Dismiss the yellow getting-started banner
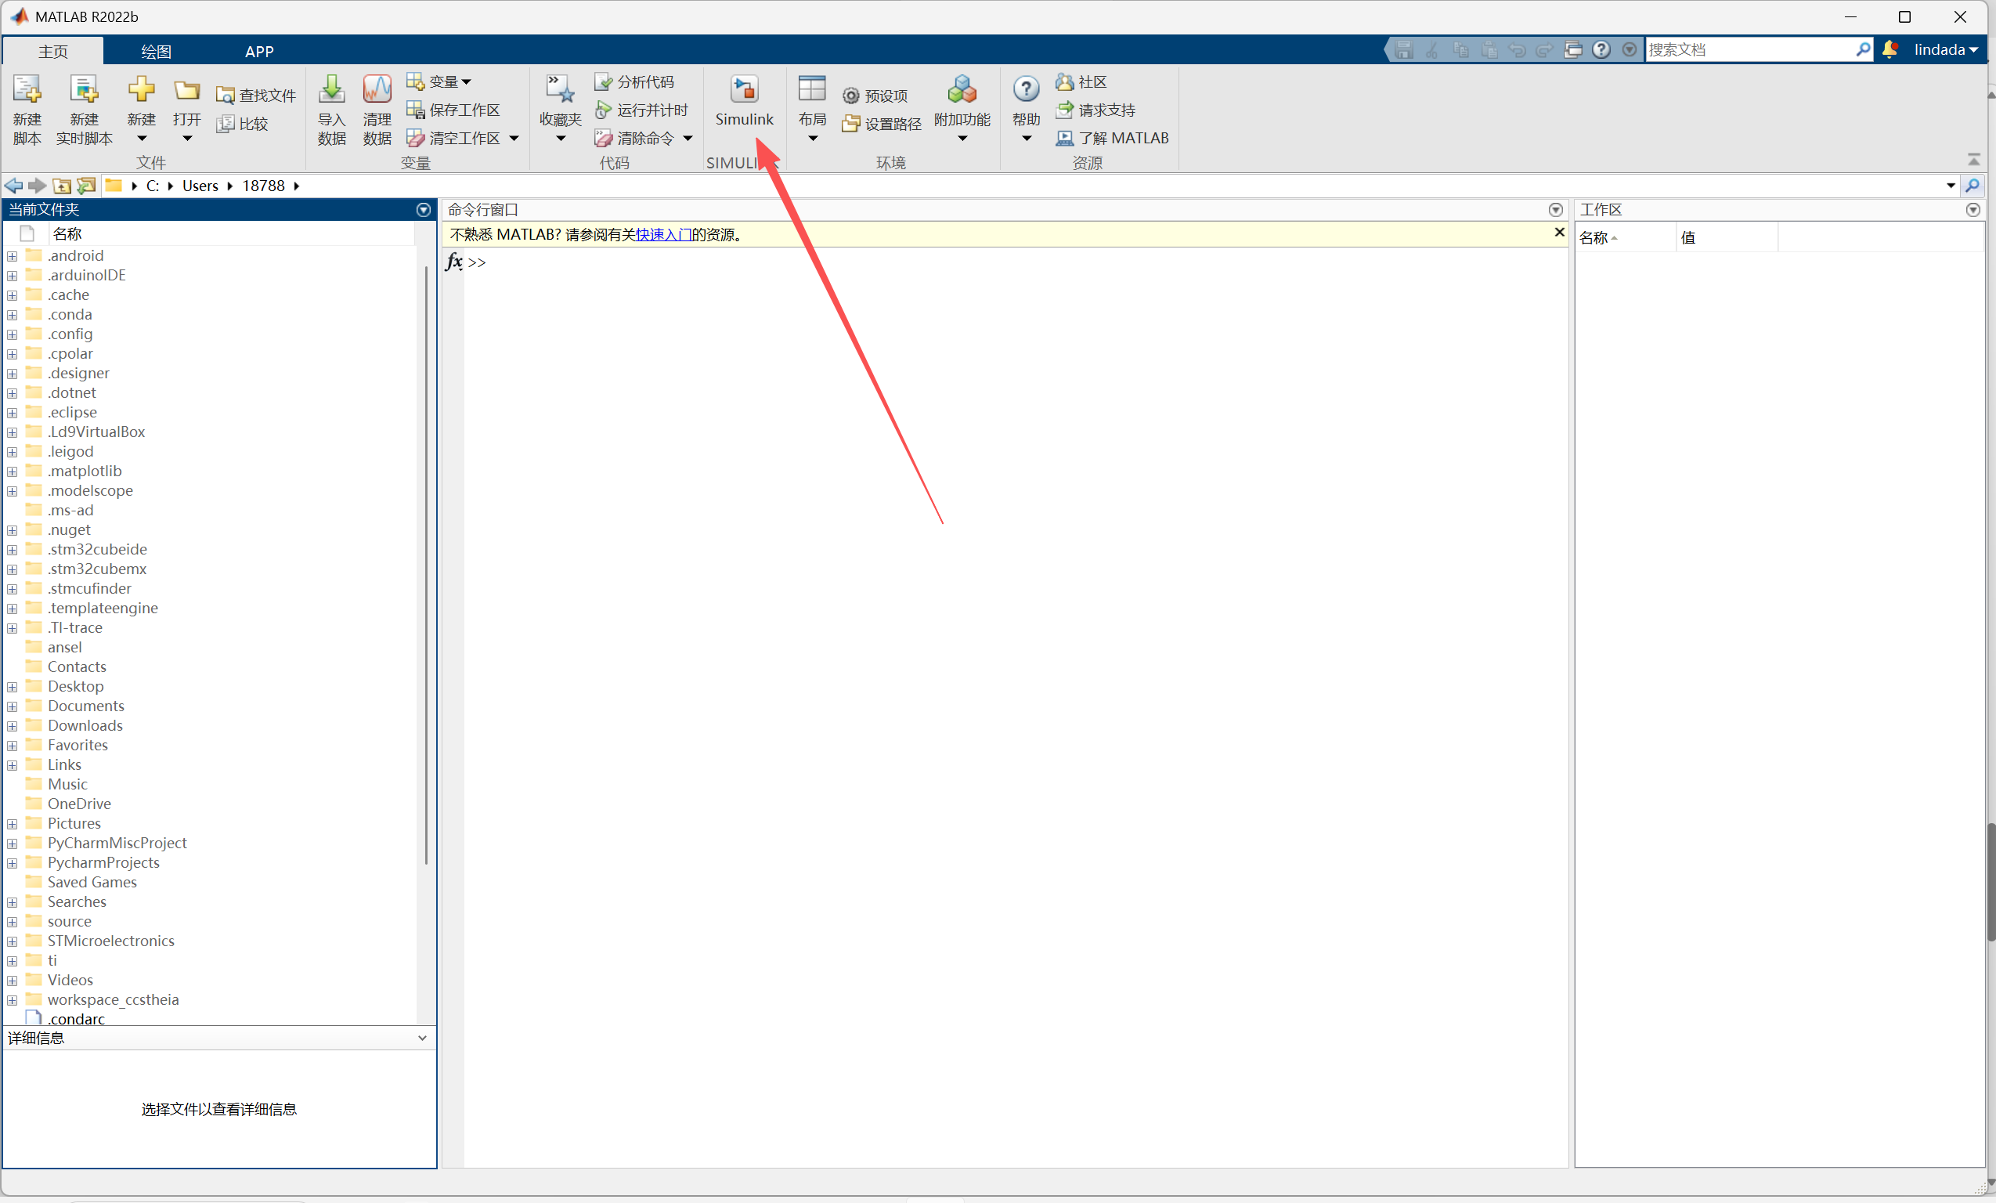 click(1558, 233)
